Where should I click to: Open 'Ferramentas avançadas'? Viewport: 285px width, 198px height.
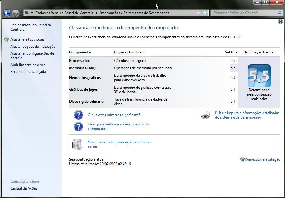coord(29,72)
